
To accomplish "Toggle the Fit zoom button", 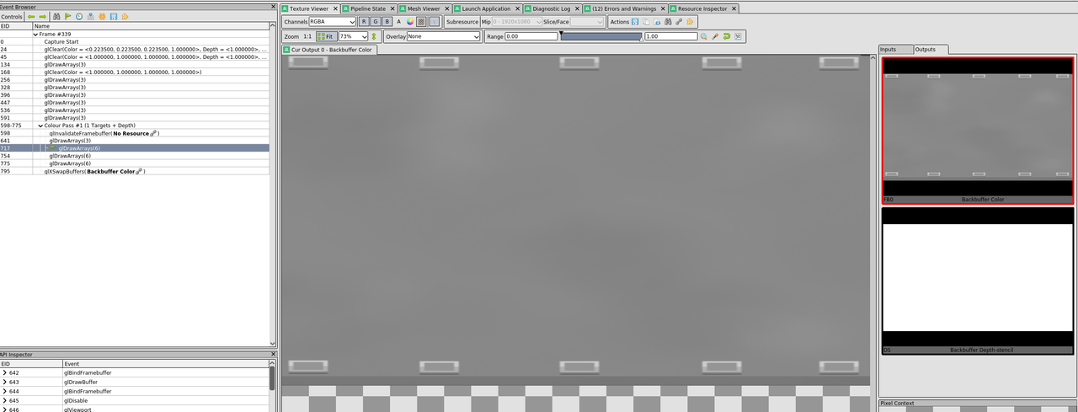I will click(x=326, y=36).
